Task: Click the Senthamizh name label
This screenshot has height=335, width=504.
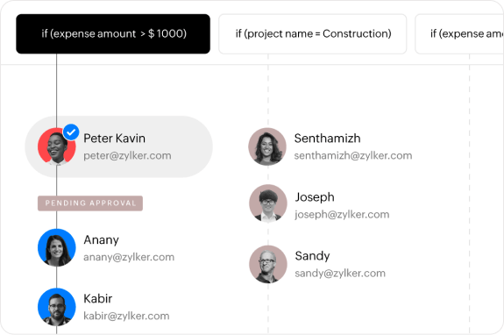Action: 327,139
